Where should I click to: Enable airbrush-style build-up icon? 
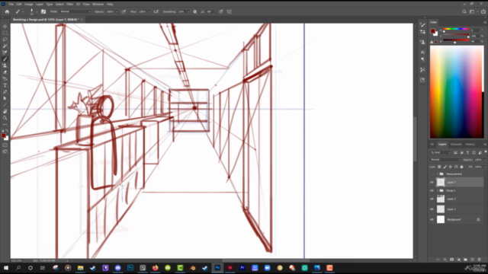[156, 12]
